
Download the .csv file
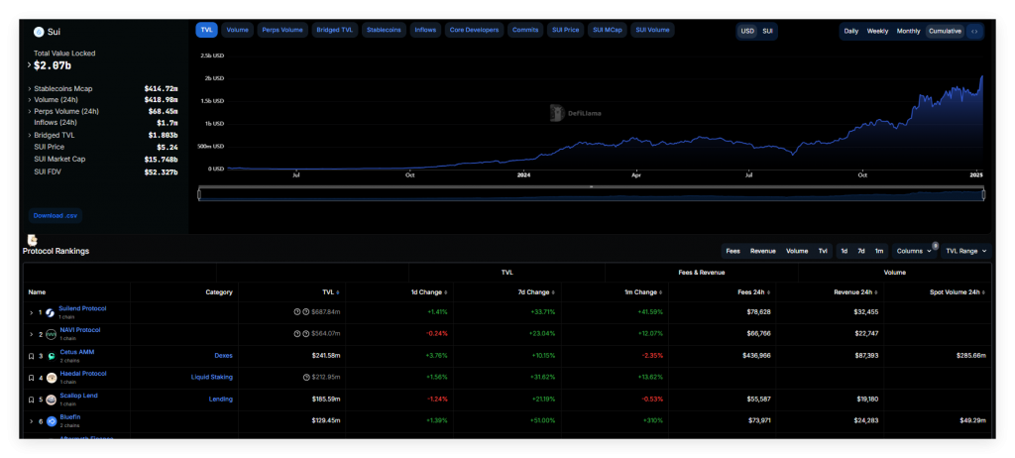tap(56, 216)
